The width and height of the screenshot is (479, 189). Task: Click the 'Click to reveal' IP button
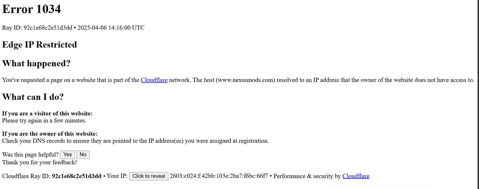[148, 176]
